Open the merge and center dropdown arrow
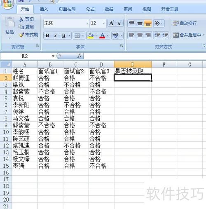Image resolution: width=206 pixels, height=209 pixels. 204,35
